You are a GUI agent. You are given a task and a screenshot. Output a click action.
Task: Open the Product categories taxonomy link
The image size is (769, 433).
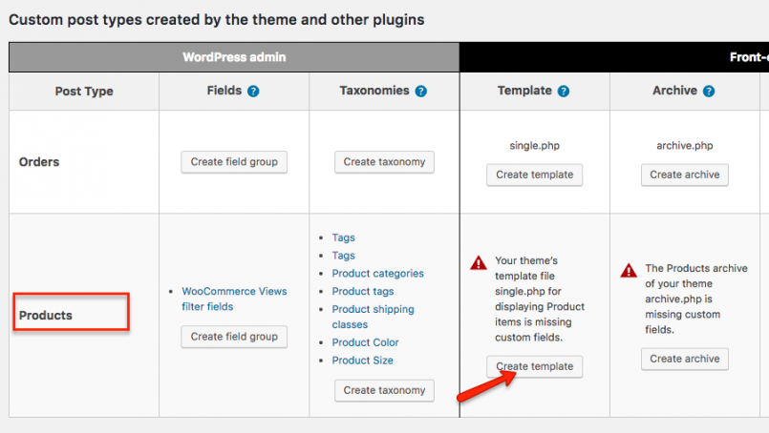tap(377, 274)
